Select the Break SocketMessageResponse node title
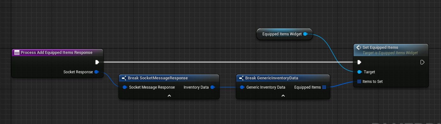 158,78
